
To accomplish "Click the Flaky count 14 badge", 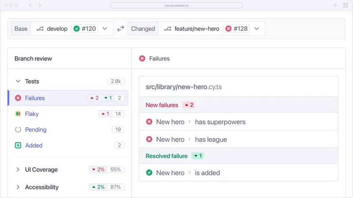I will tap(118, 114).
